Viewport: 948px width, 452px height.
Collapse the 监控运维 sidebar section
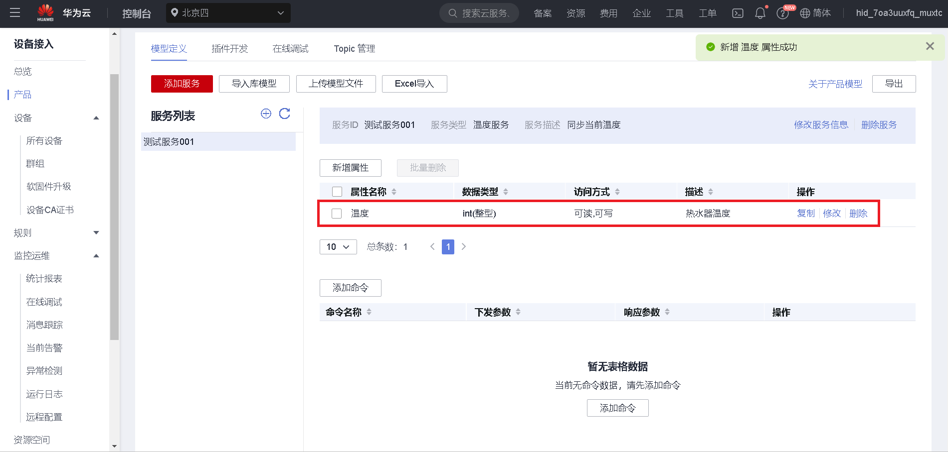pyautogui.click(x=96, y=256)
